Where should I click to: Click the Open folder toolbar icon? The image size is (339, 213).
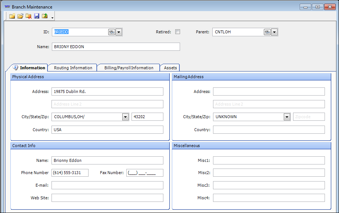(x=20, y=16)
